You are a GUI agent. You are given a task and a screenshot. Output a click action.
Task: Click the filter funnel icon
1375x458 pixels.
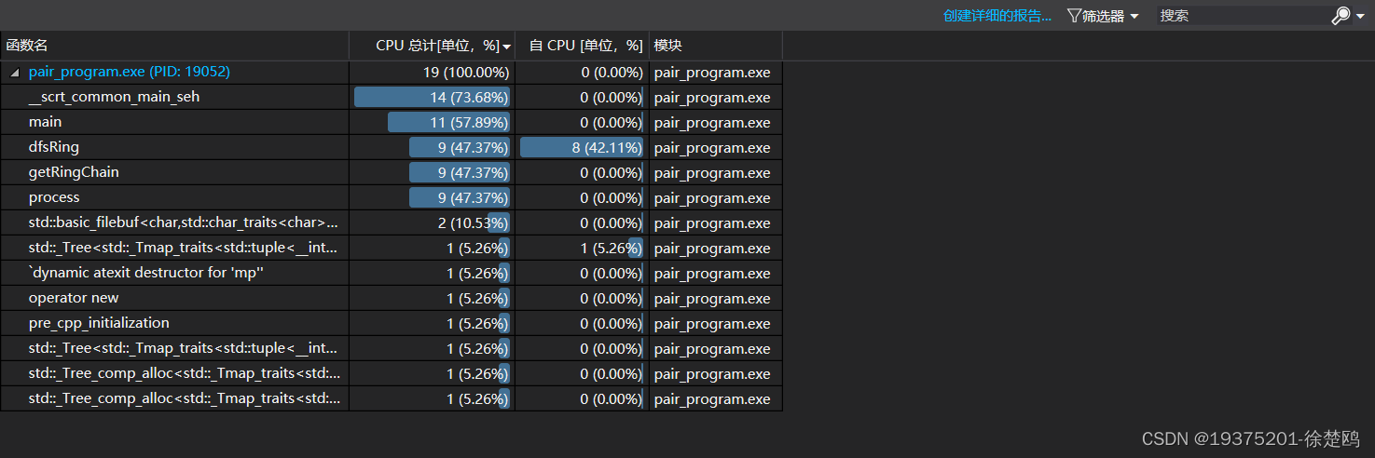(x=1074, y=16)
